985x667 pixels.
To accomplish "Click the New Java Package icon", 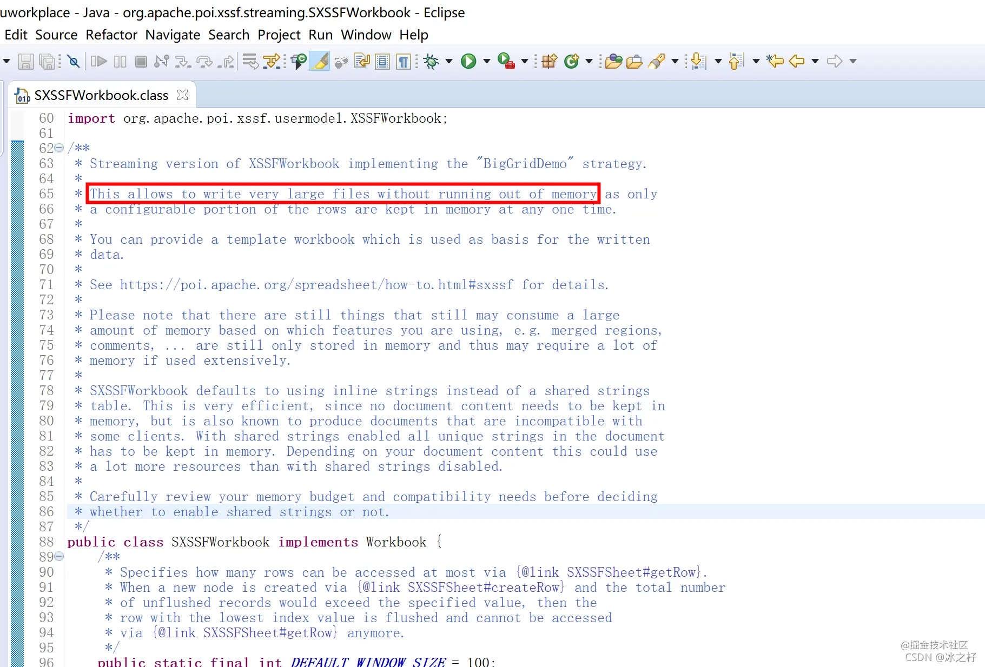I will pyautogui.click(x=549, y=61).
